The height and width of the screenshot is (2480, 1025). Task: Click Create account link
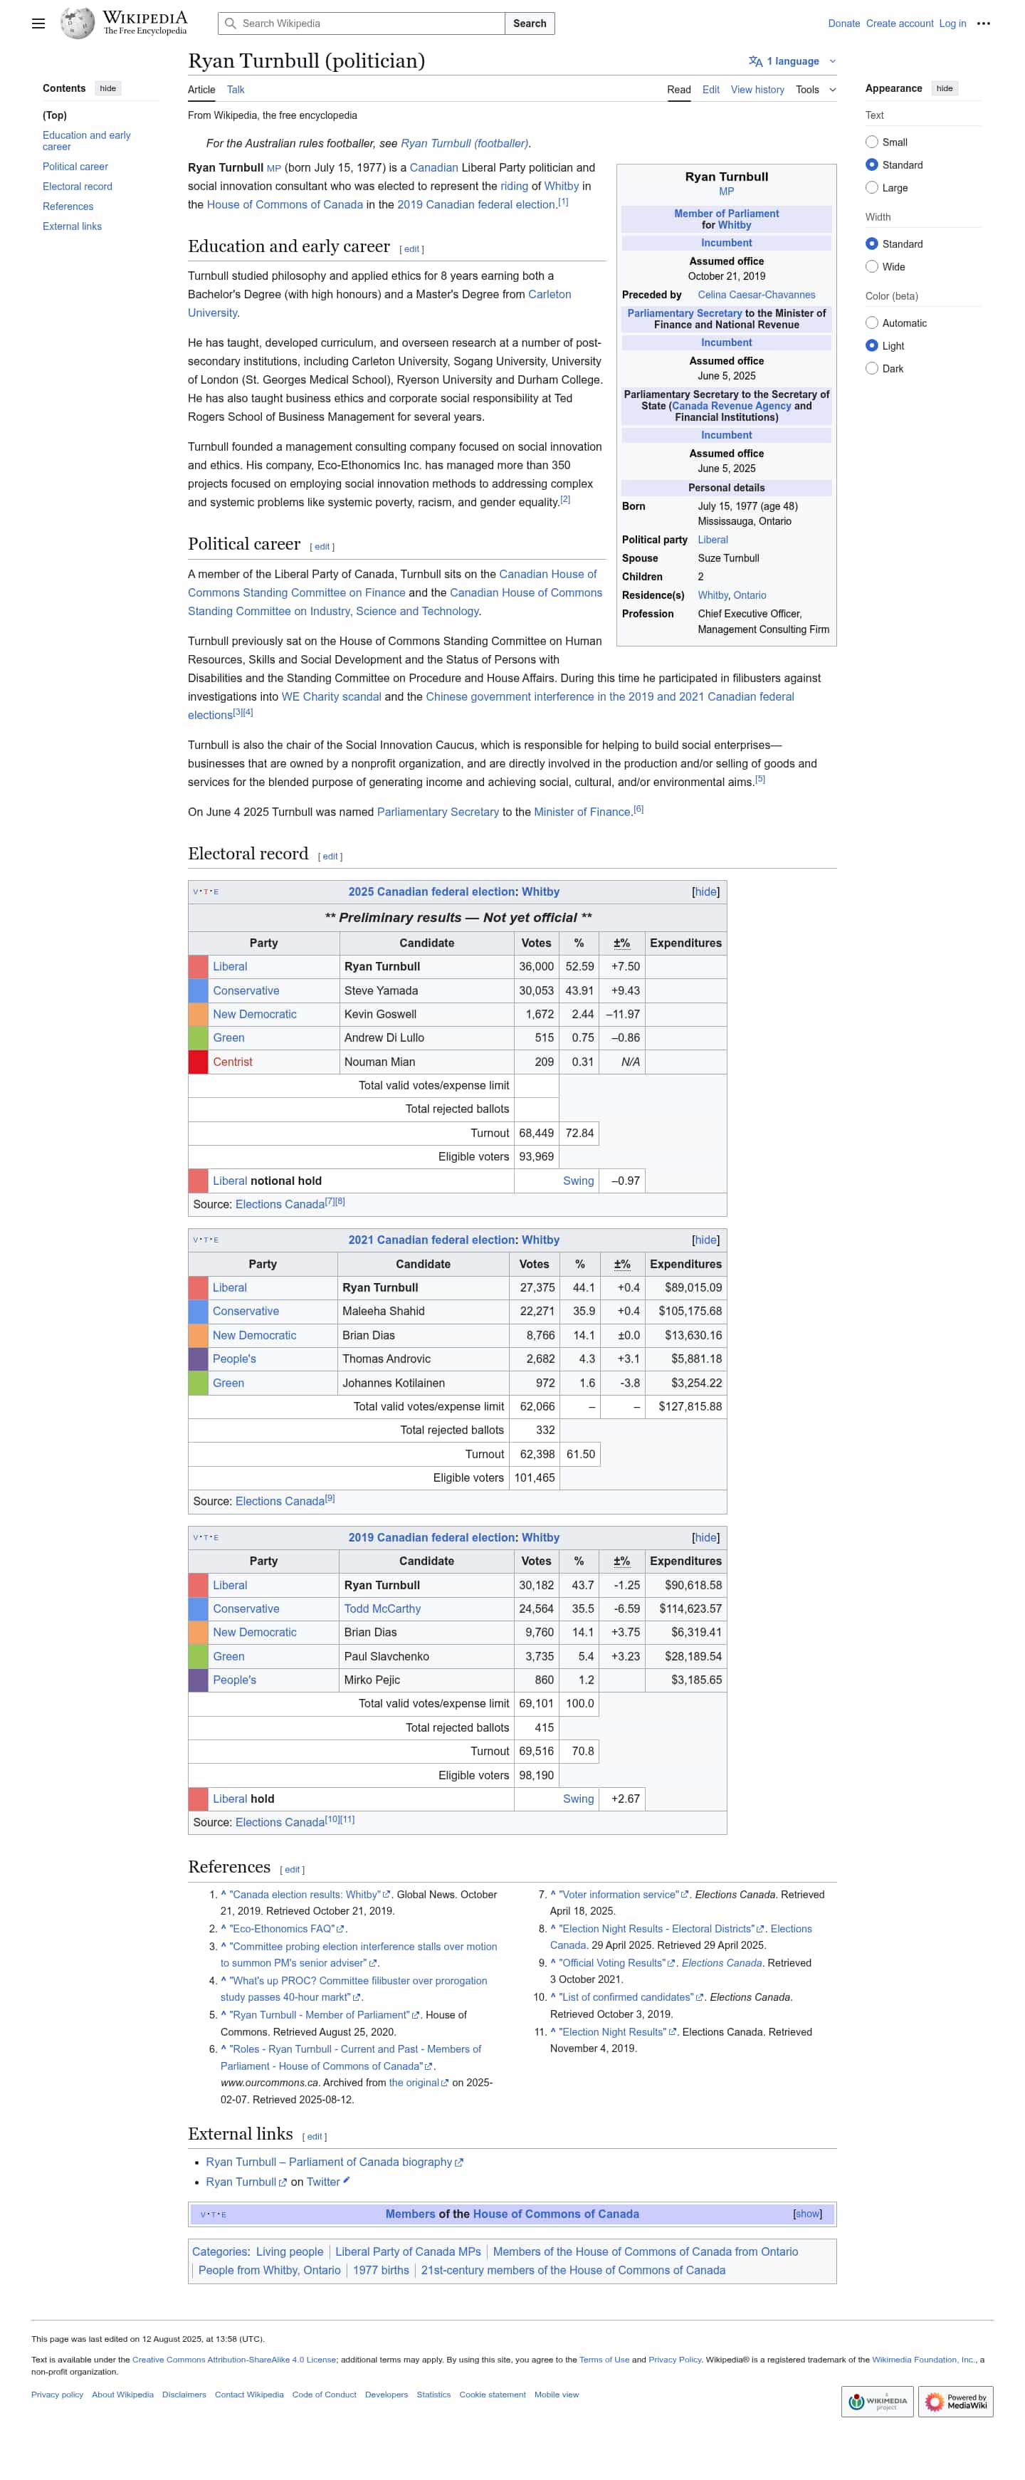tap(899, 23)
